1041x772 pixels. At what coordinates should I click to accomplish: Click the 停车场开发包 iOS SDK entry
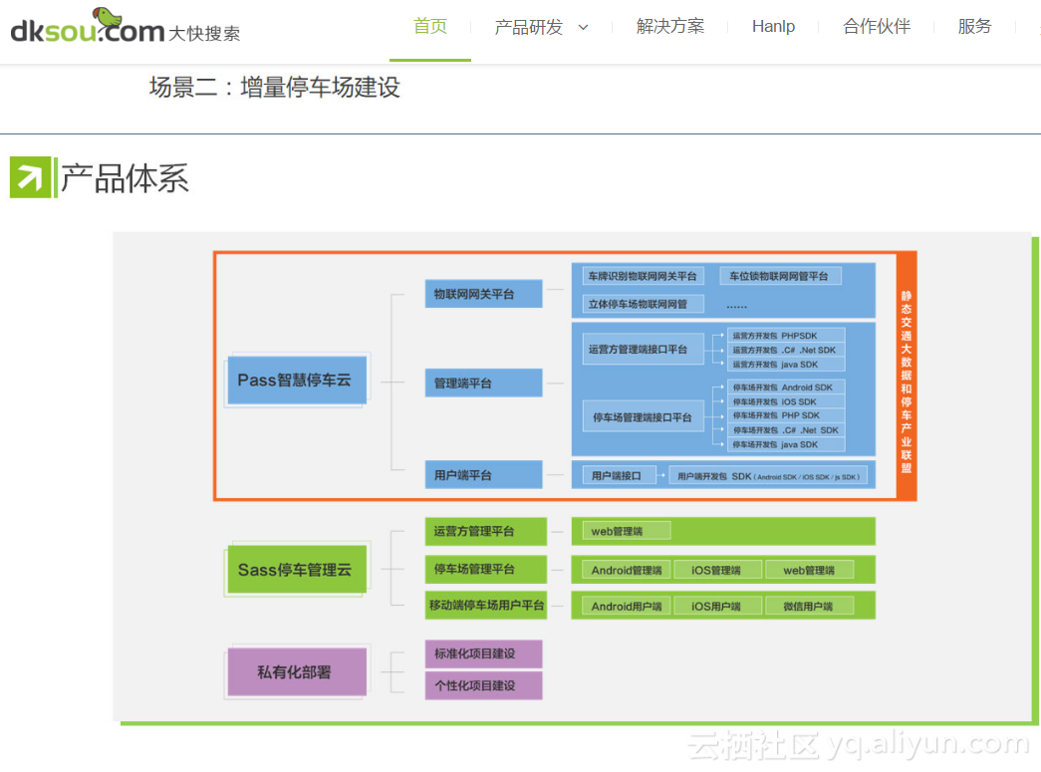click(x=786, y=401)
